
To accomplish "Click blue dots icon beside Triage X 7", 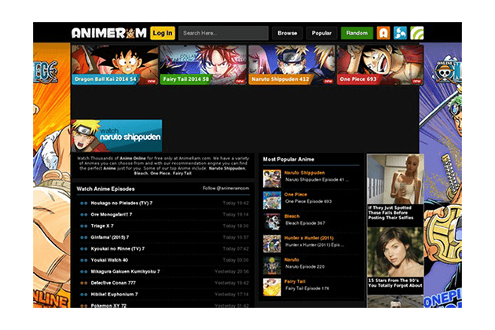I will (83, 225).
